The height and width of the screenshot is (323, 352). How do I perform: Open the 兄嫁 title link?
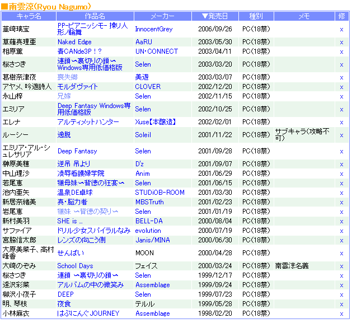point(64,96)
